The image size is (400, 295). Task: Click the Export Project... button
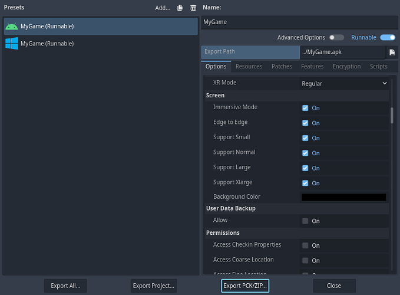[x=154, y=286]
